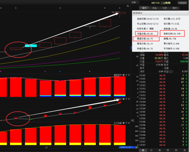Open settings gear of 主力控盘 indicator
Viewport: 189px width, 152px height.
pos(124,123)
